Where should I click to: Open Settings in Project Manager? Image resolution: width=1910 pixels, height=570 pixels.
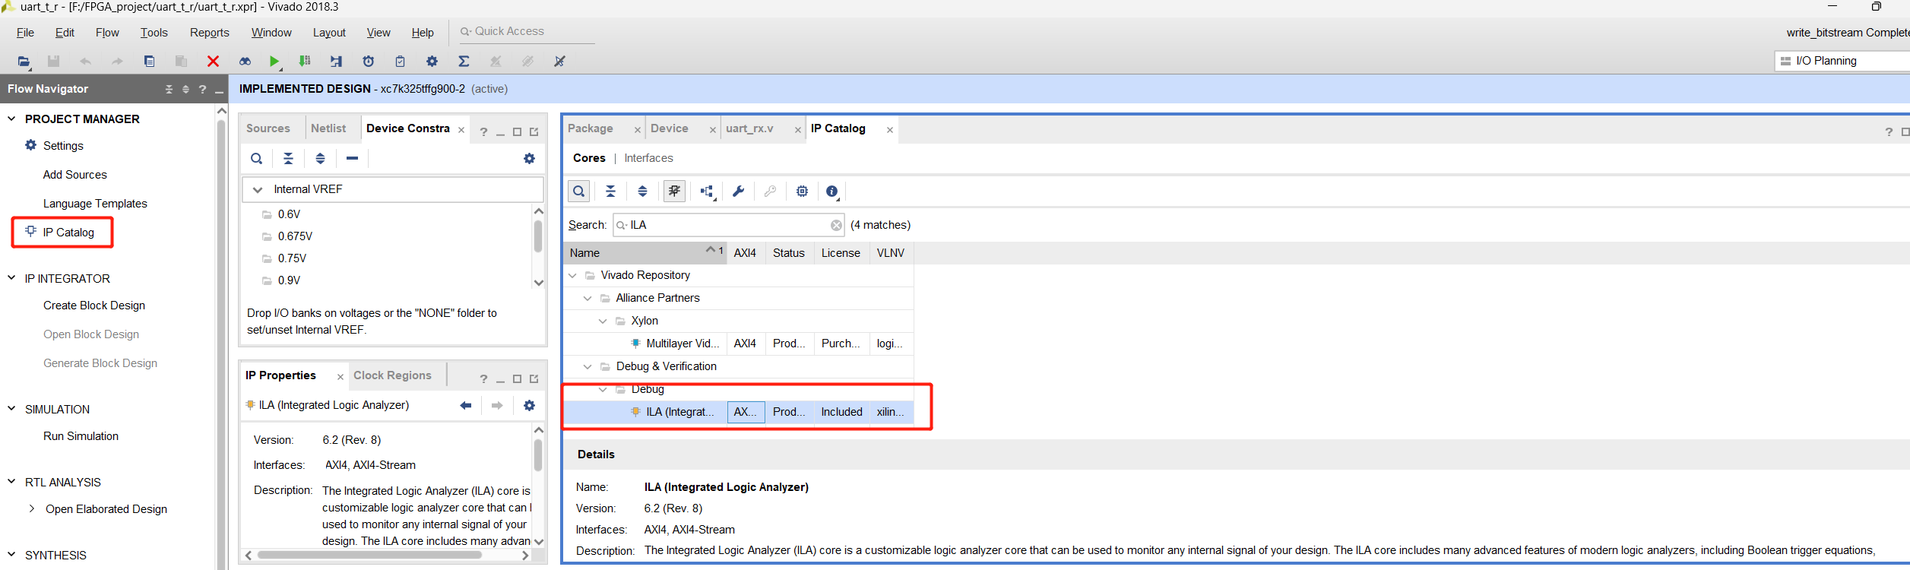pos(63,146)
